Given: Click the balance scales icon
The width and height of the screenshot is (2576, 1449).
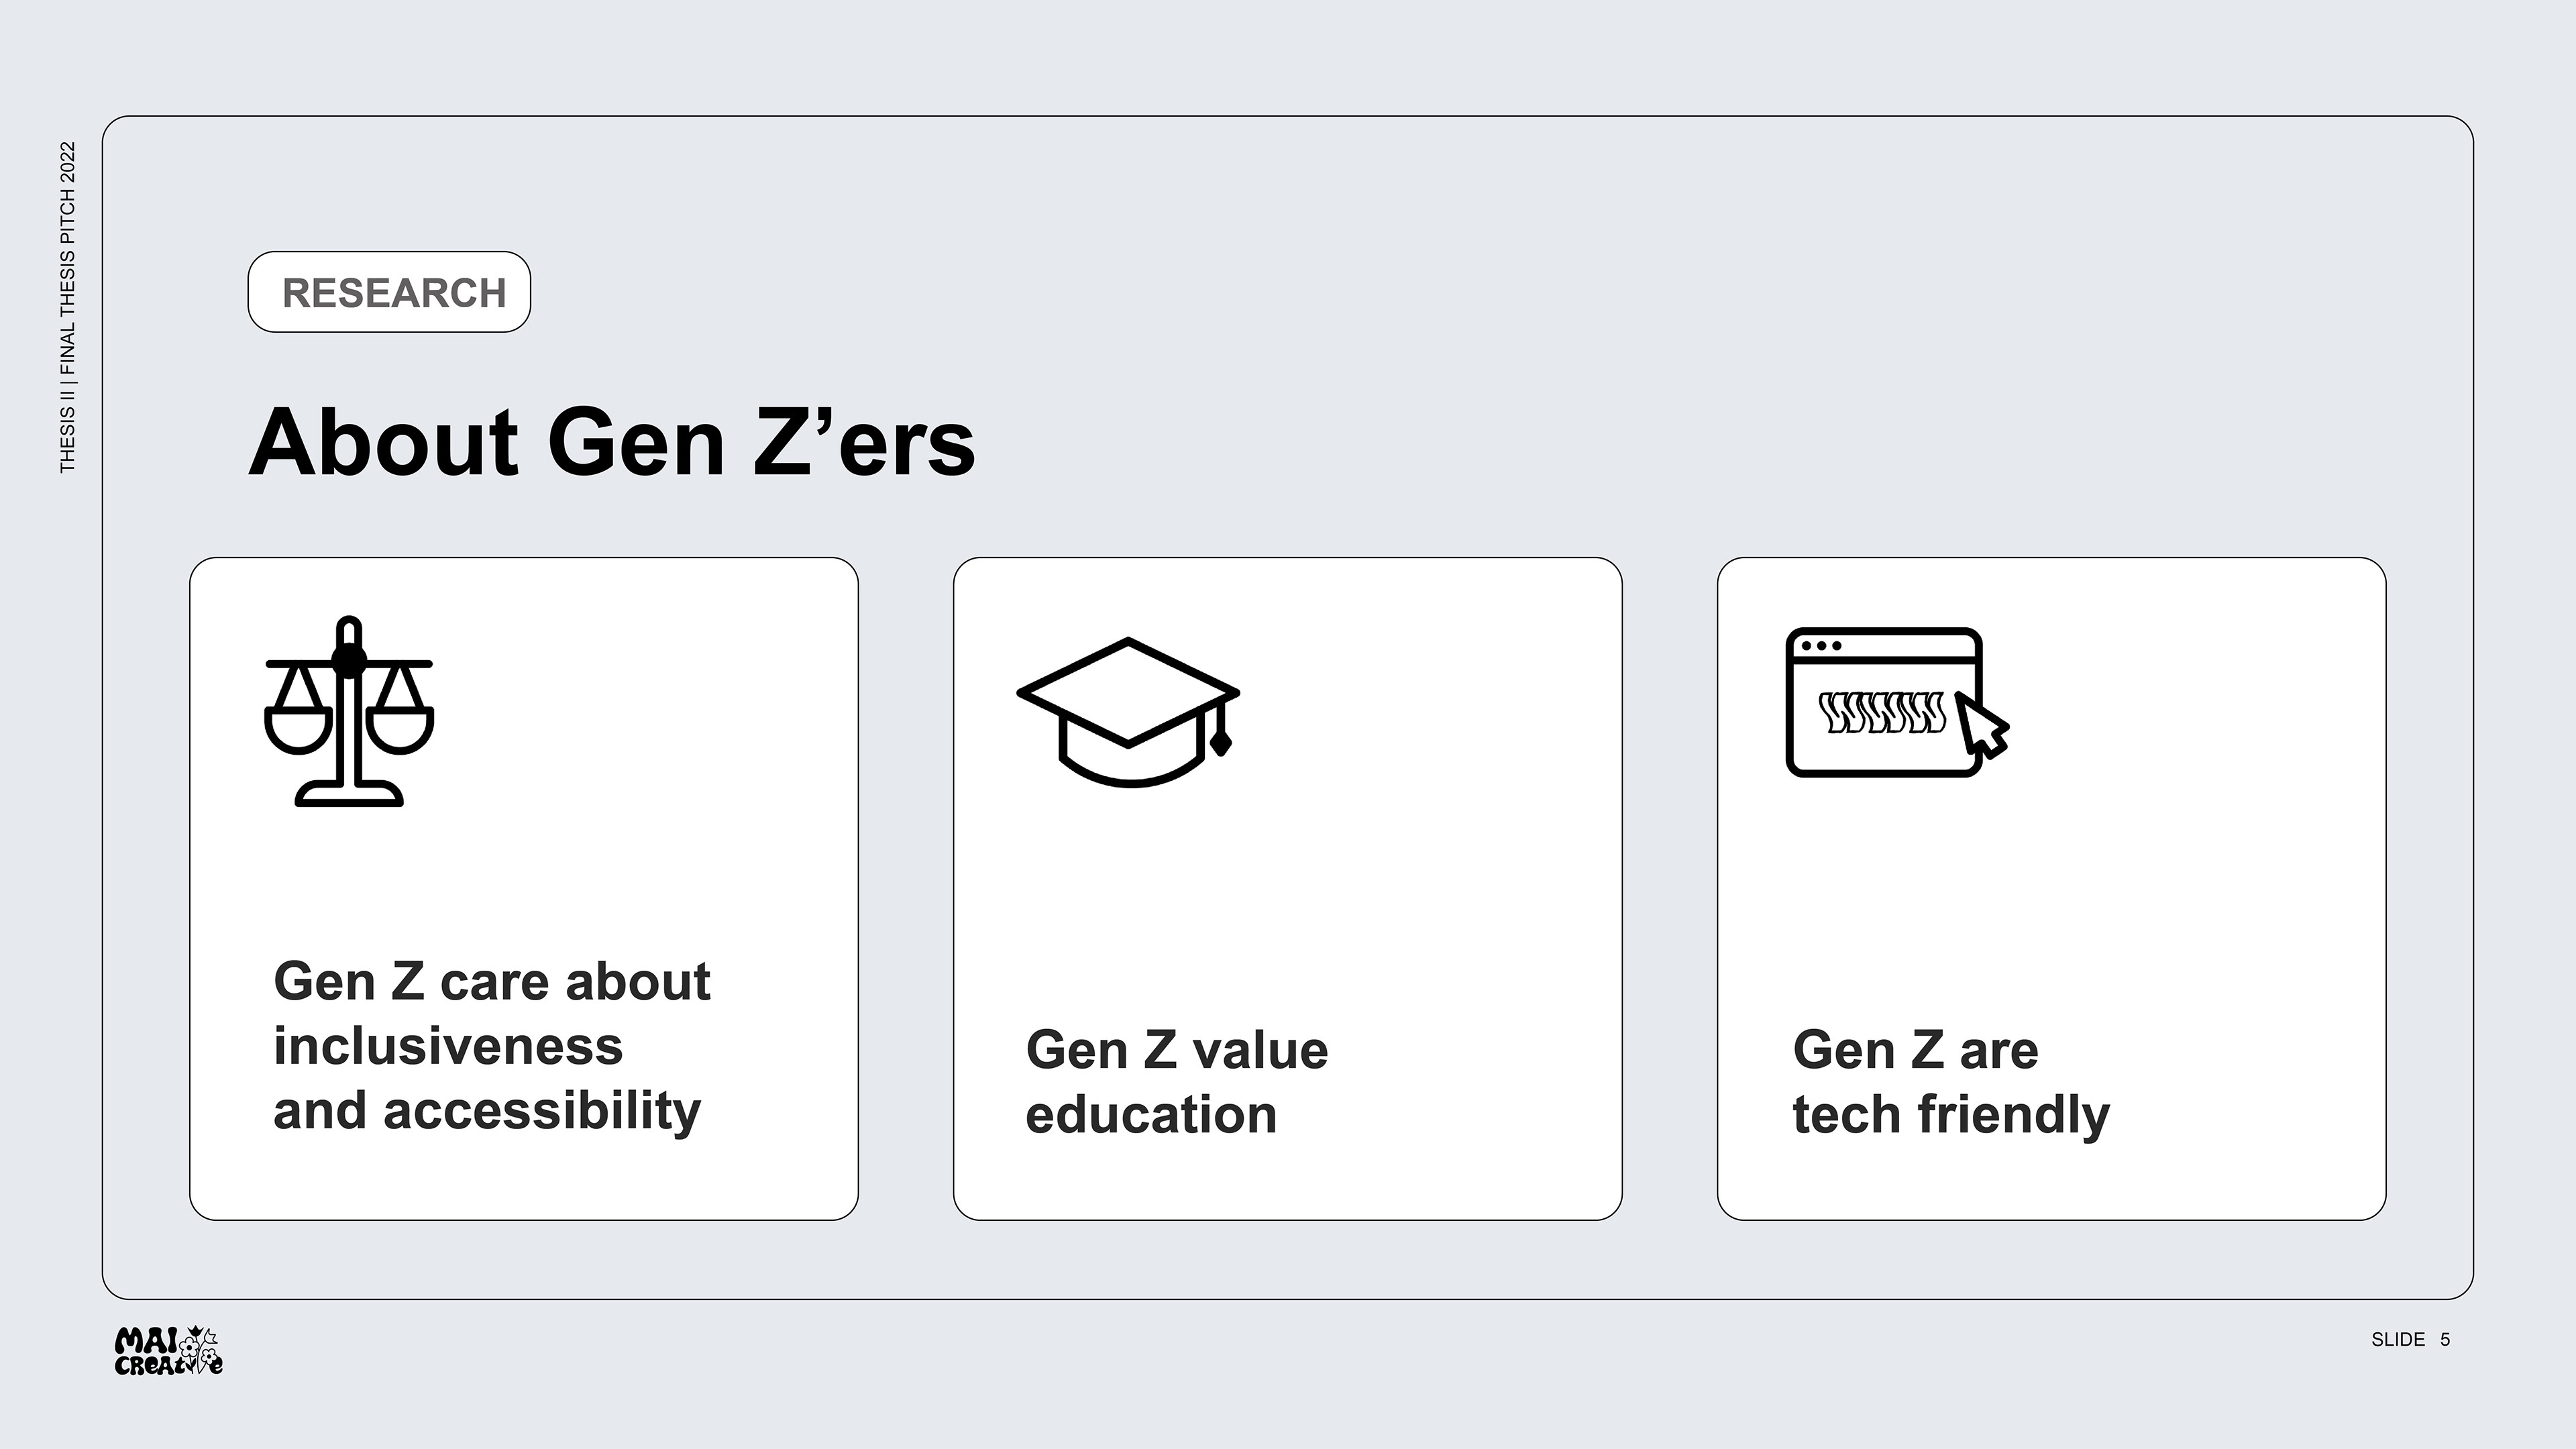Looking at the screenshot, I should [x=349, y=711].
